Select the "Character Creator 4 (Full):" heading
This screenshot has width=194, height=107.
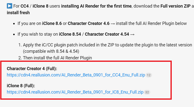pos(32,69)
